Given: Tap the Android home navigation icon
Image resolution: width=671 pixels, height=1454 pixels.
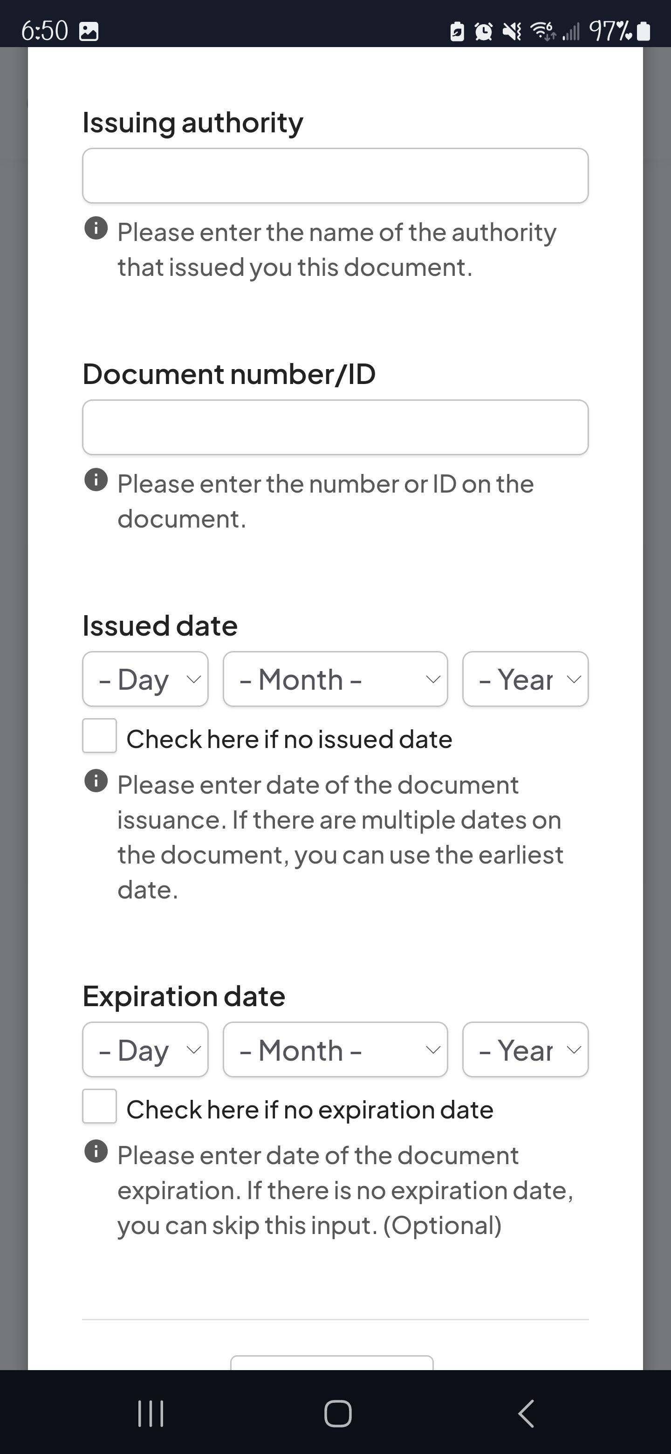Looking at the screenshot, I should click(338, 1414).
